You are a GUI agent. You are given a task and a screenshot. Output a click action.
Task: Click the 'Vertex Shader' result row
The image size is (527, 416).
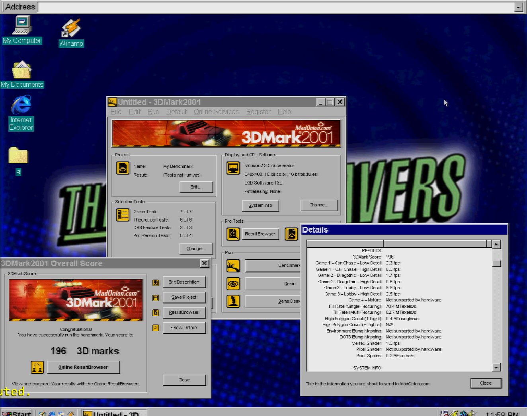coord(399,343)
